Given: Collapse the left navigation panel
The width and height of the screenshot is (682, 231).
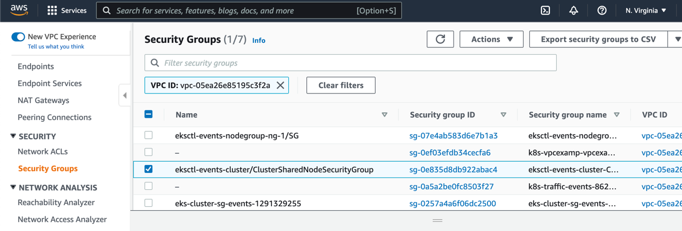Looking at the screenshot, I should tap(125, 95).
